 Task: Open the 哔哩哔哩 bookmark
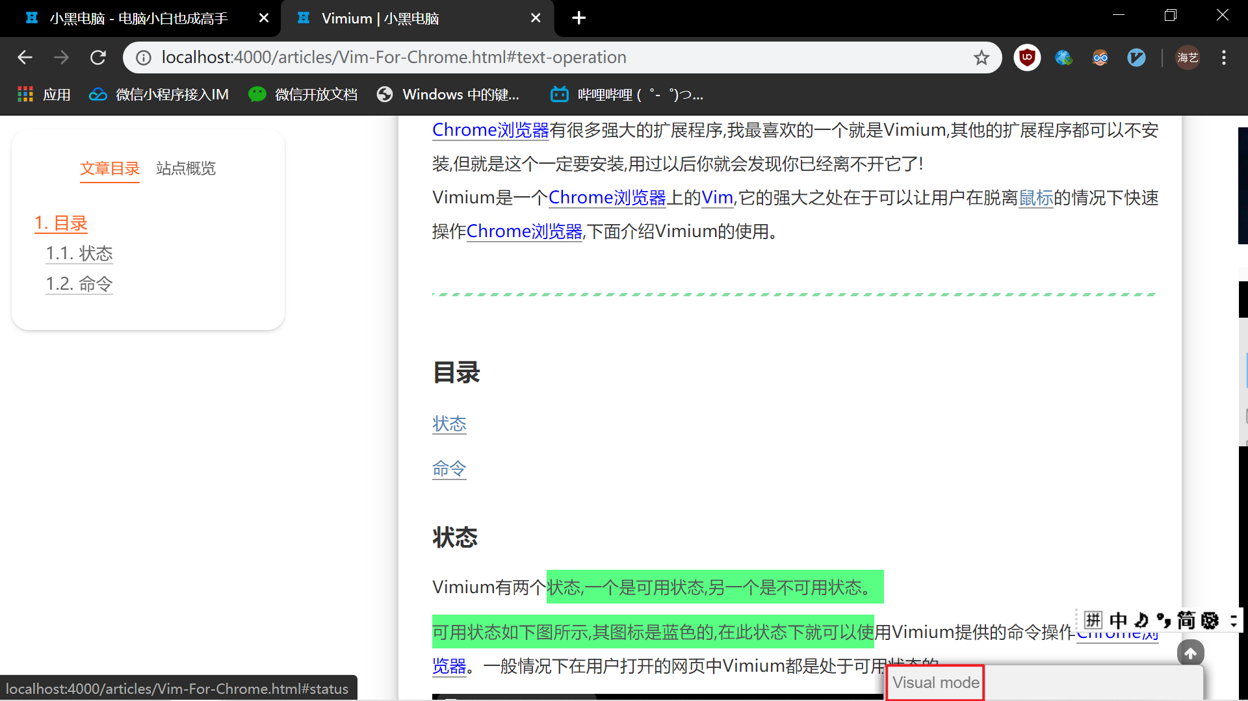point(627,95)
